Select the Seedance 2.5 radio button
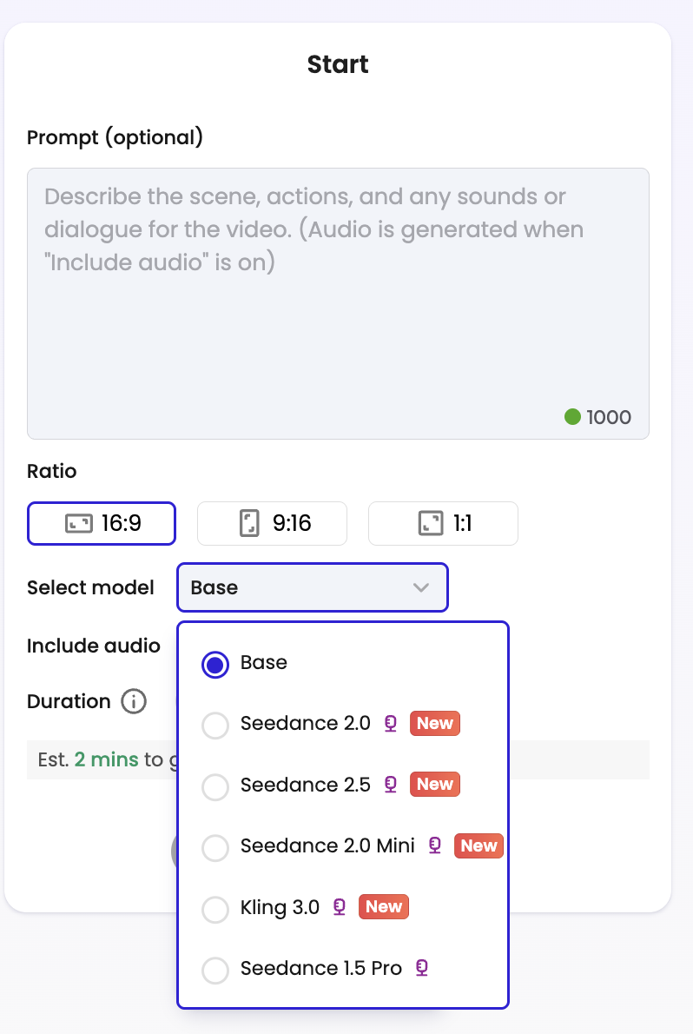Image resolution: width=693 pixels, height=1034 pixels. point(215,786)
